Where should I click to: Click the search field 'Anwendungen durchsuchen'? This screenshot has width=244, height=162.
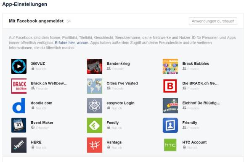coord(213,21)
